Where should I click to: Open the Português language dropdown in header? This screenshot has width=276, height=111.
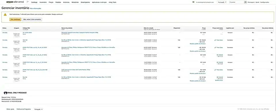click(x=222, y=2)
